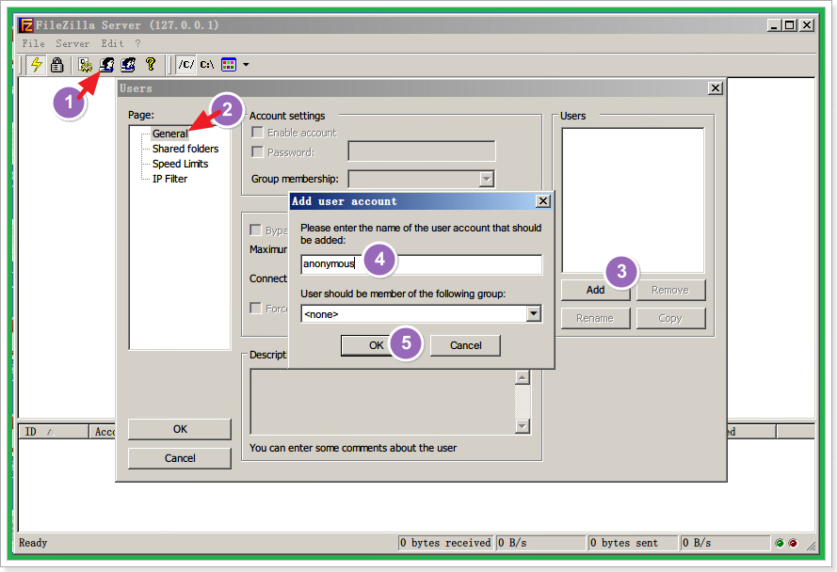Select the Shared folders page
837x572 pixels.
[x=185, y=149]
